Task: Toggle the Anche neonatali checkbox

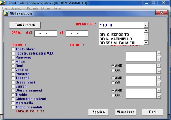Action: click(x=13, y=107)
